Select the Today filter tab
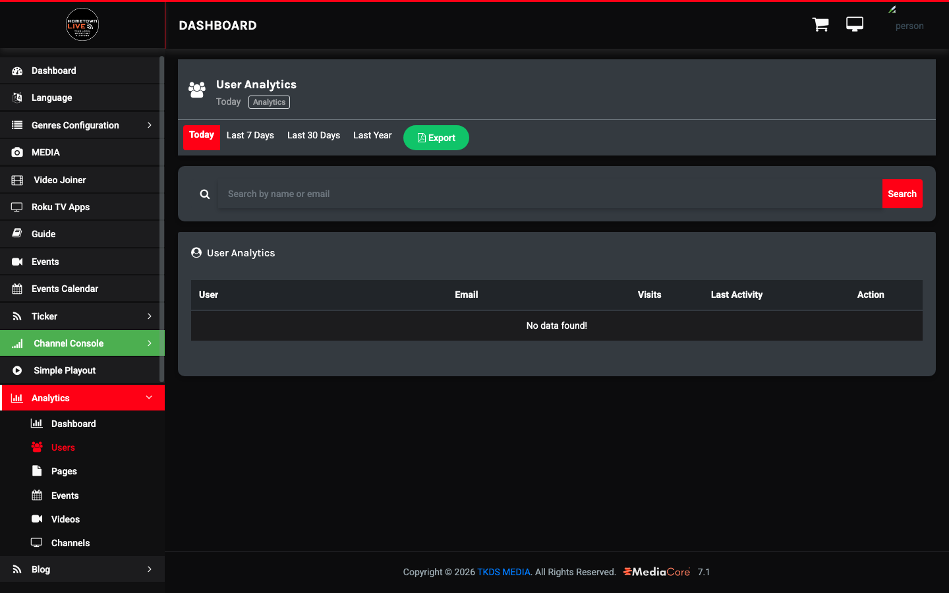The width and height of the screenshot is (949, 593). tap(202, 137)
